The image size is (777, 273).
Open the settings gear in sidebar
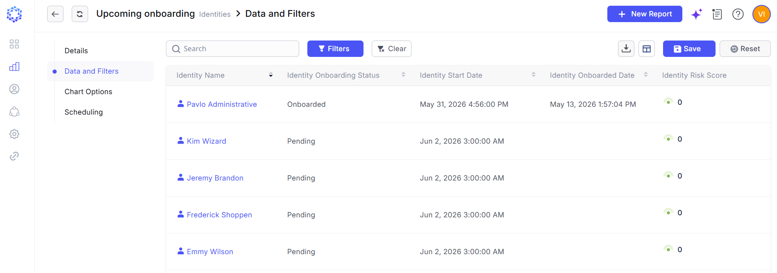[14, 134]
